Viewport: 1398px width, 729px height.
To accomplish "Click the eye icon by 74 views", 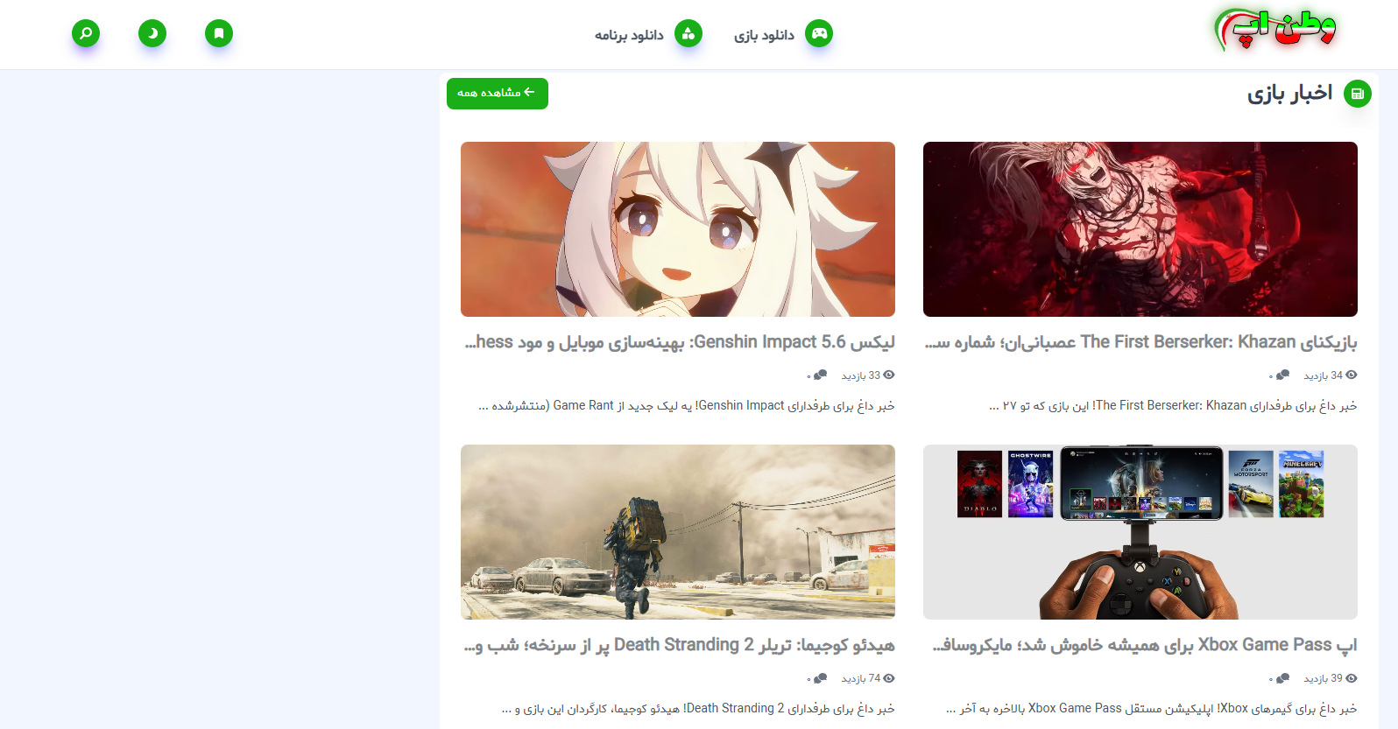I will [889, 678].
